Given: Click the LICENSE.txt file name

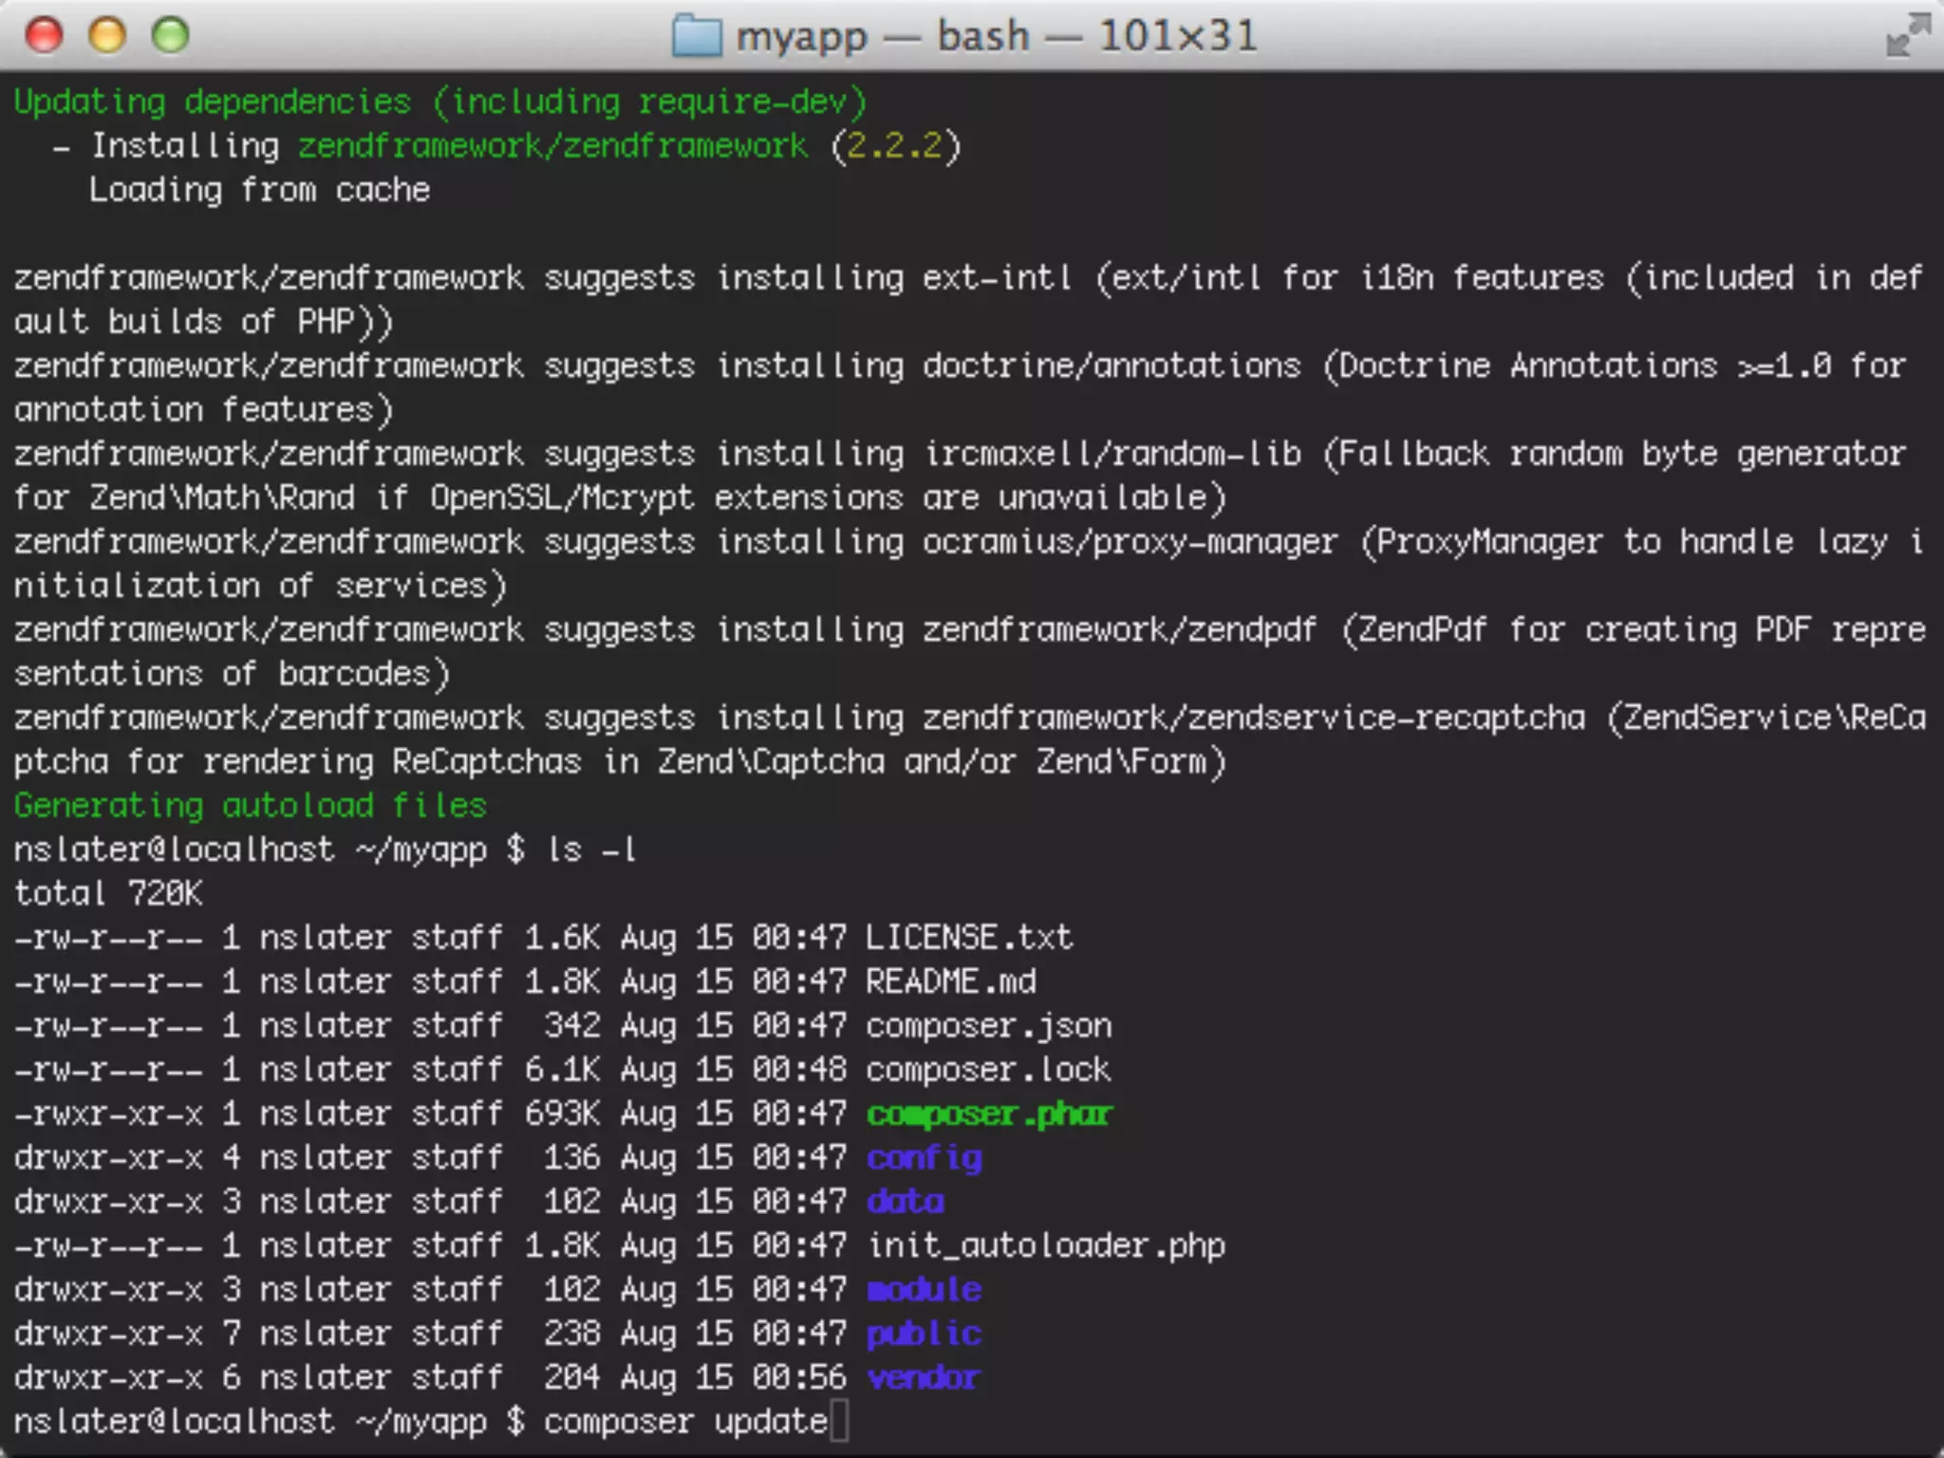Looking at the screenshot, I should (969, 938).
